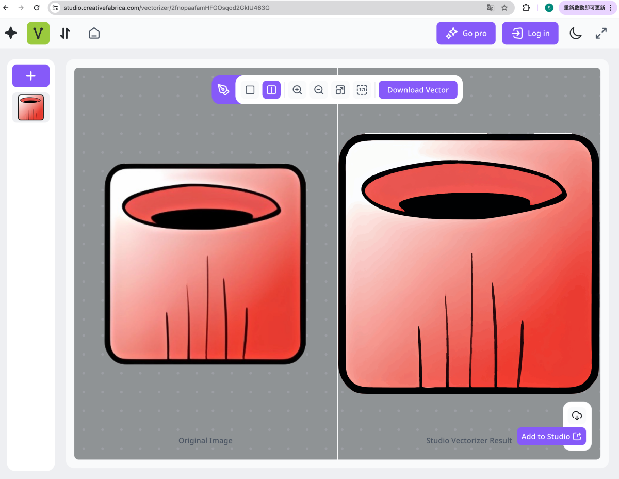Viewport: 619px width, 479px height.
Task: Toggle split comparison view
Action: pyautogui.click(x=271, y=90)
